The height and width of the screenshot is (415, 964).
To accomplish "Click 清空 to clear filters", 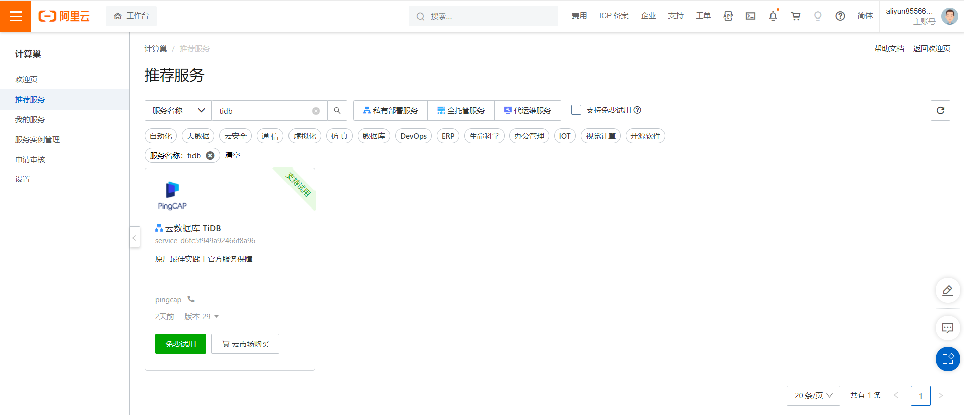I will point(232,155).
